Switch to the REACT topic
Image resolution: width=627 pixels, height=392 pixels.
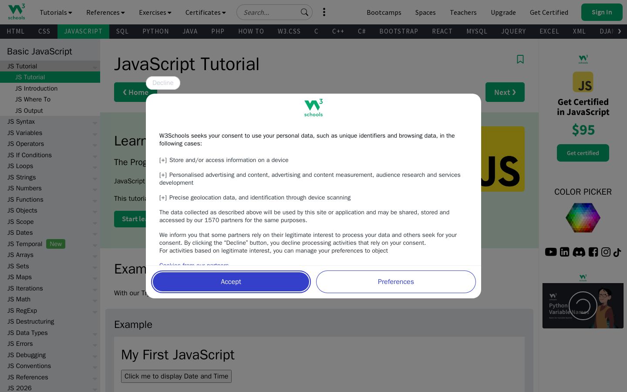[442, 31]
